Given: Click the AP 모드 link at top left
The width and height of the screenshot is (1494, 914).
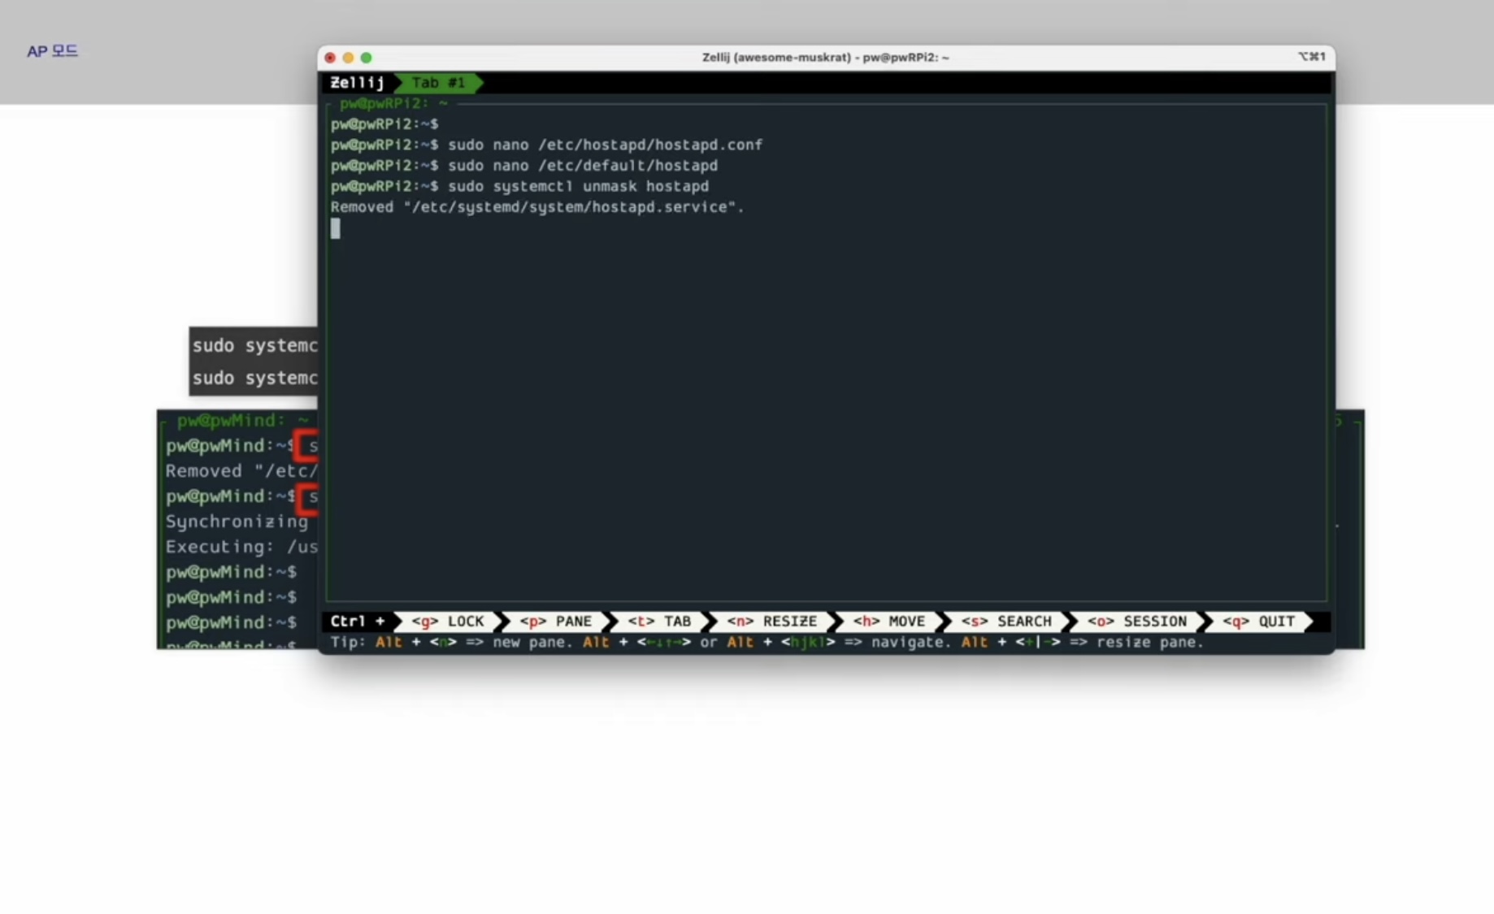Looking at the screenshot, I should (52, 51).
